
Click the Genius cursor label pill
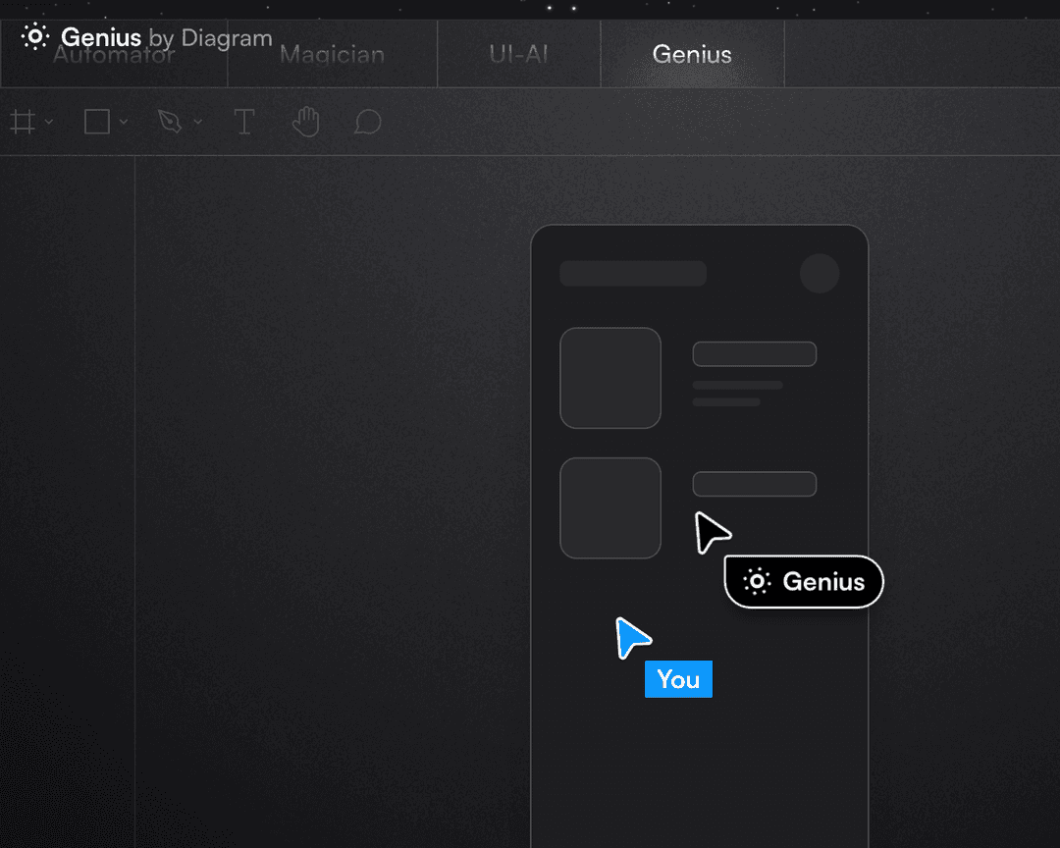[804, 582]
